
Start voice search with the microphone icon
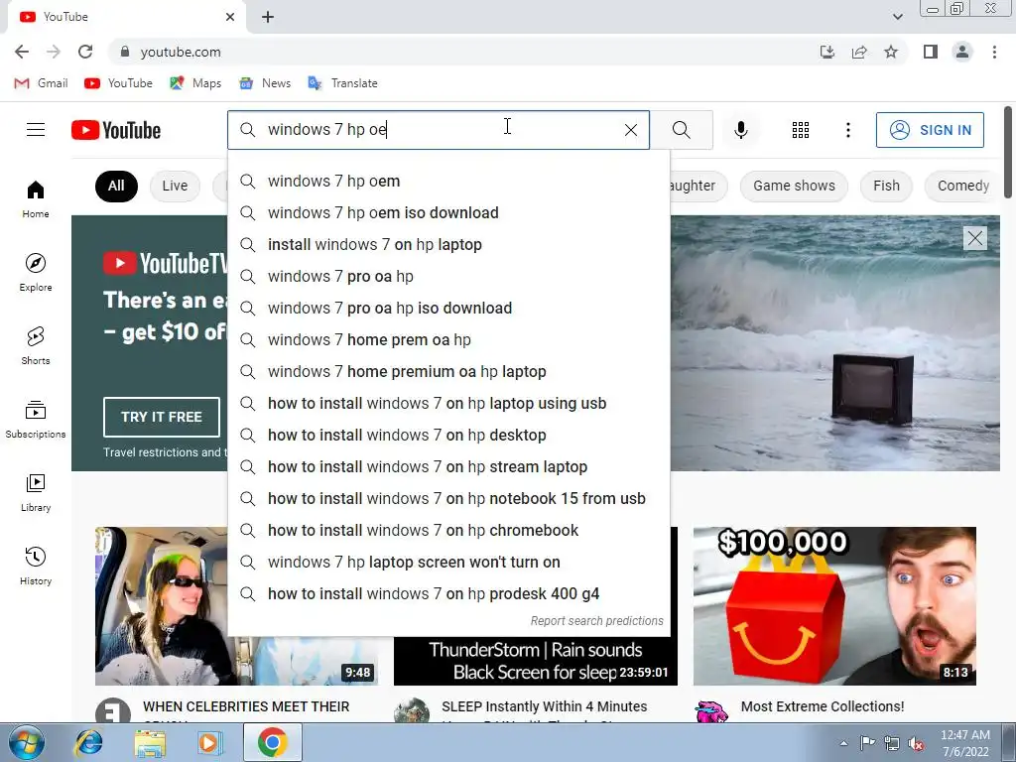[740, 130]
